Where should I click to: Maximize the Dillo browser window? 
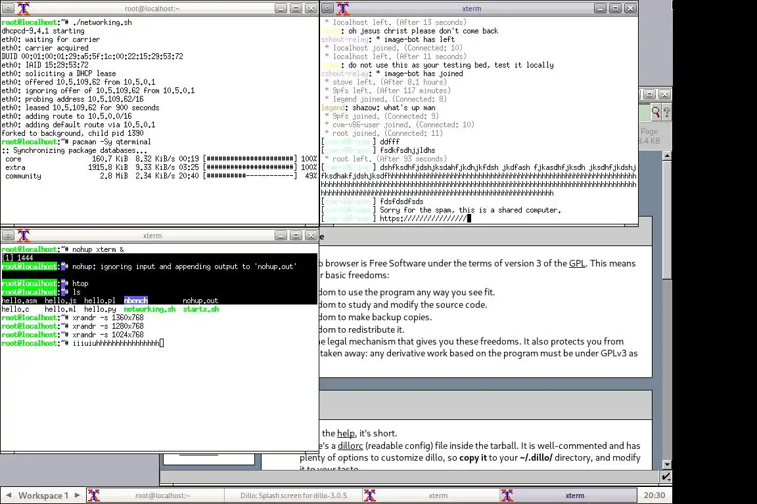[x=649, y=94]
